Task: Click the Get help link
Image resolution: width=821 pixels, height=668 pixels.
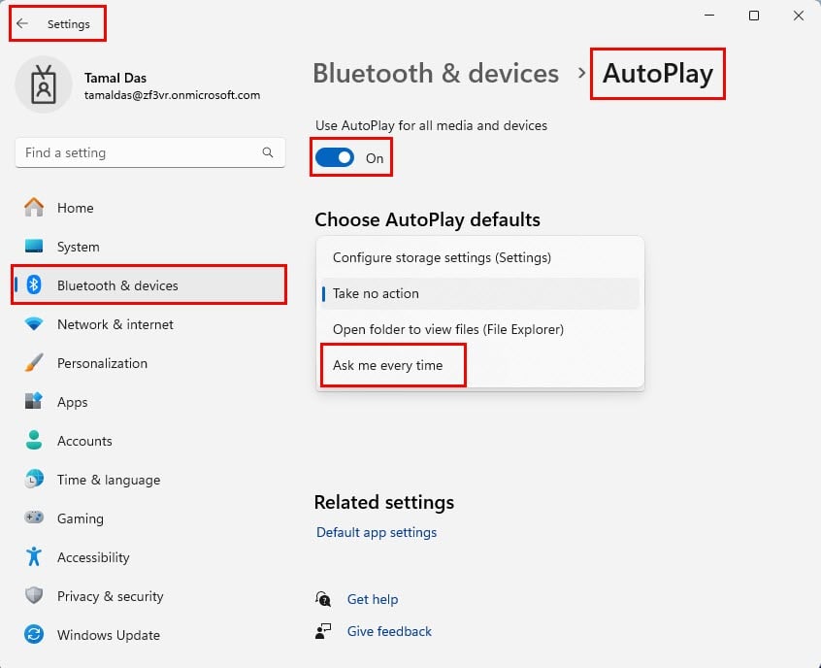Action: pyautogui.click(x=373, y=599)
